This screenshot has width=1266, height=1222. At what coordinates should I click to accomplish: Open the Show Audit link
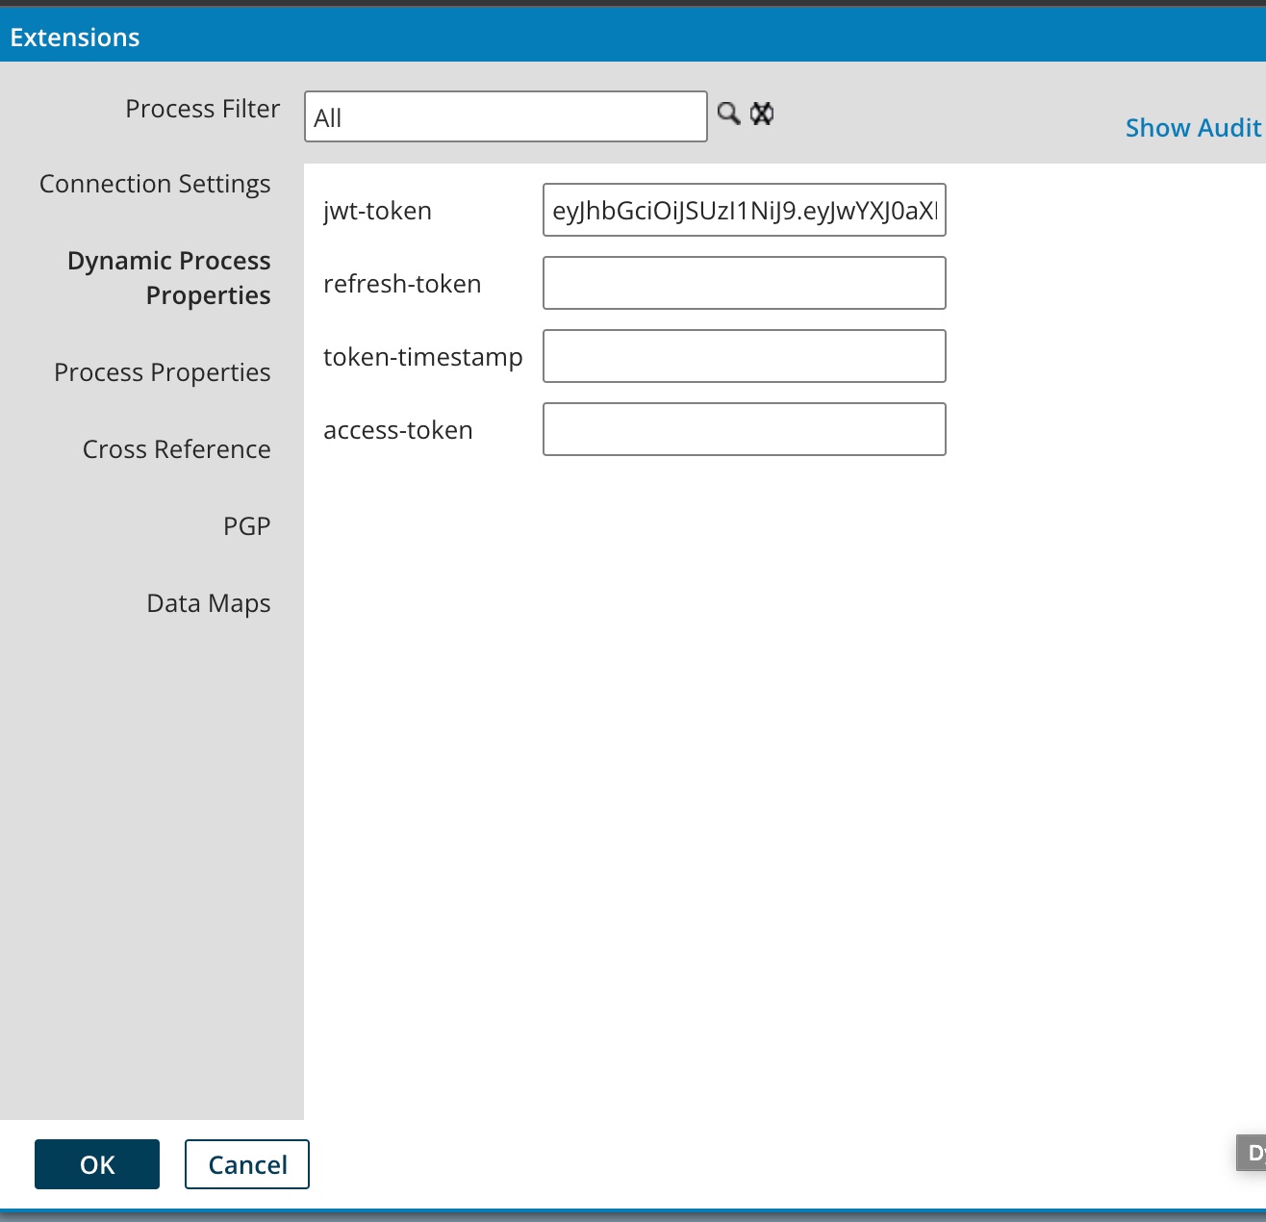point(1193,128)
